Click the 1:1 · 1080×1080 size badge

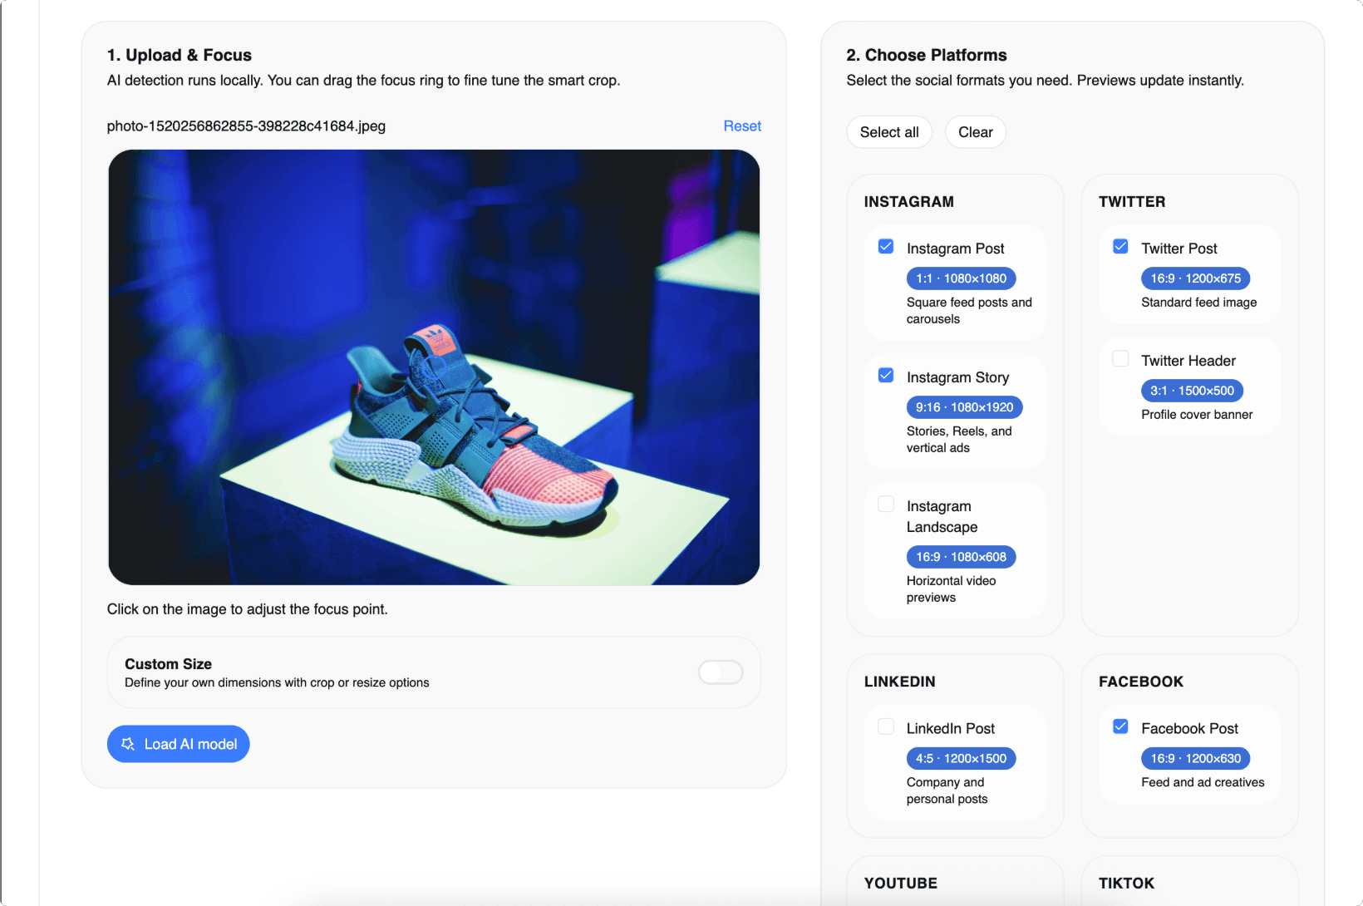[x=961, y=278]
